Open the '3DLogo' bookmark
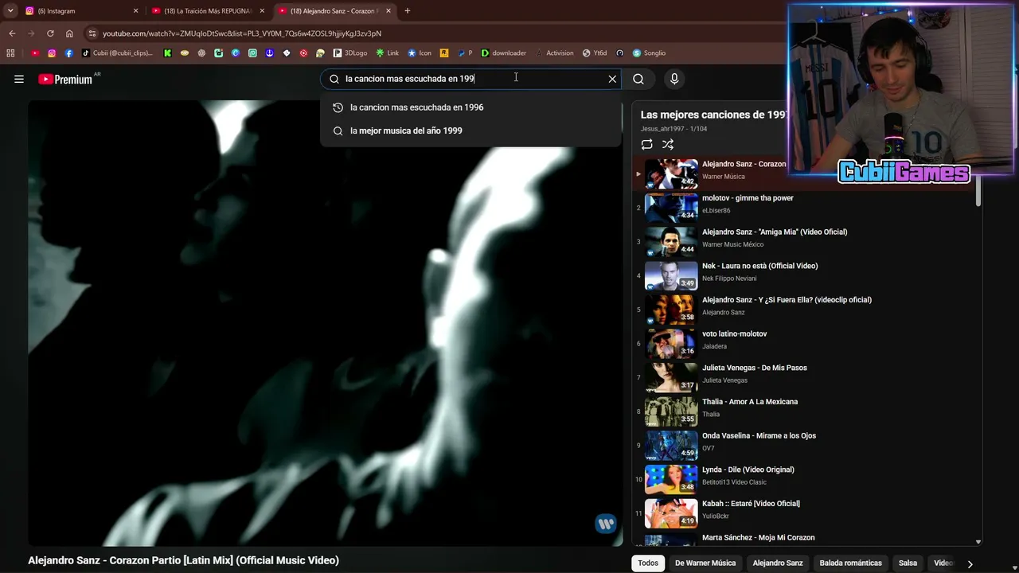This screenshot has height=573, width=1019. click(350, 53)
